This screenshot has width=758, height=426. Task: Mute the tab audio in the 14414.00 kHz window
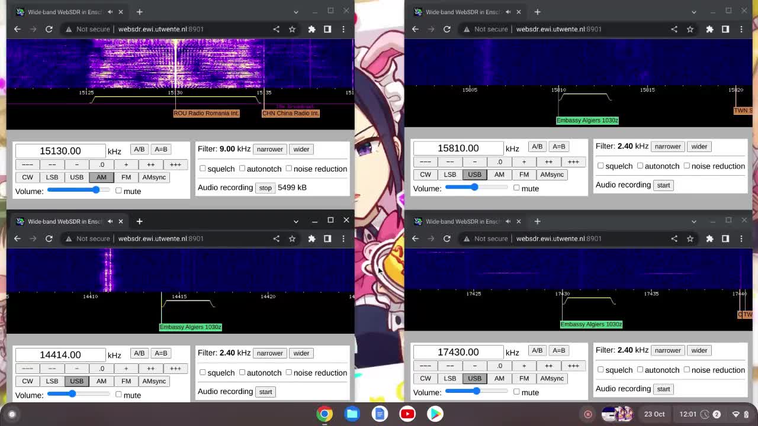pos(110,221)
